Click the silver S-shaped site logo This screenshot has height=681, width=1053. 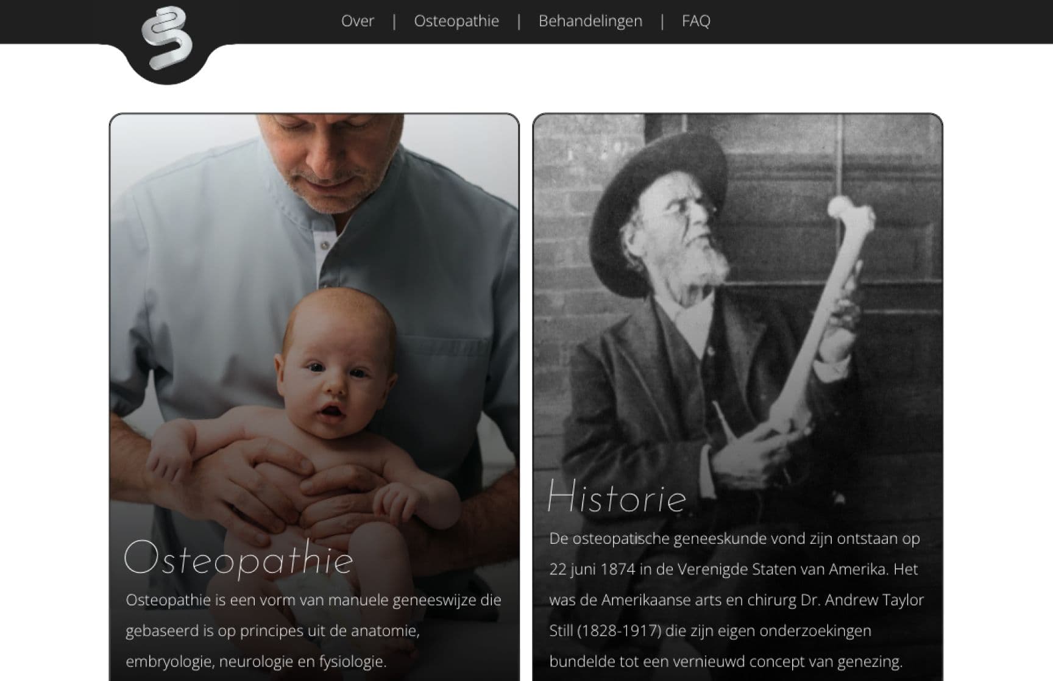coord(166,38)
